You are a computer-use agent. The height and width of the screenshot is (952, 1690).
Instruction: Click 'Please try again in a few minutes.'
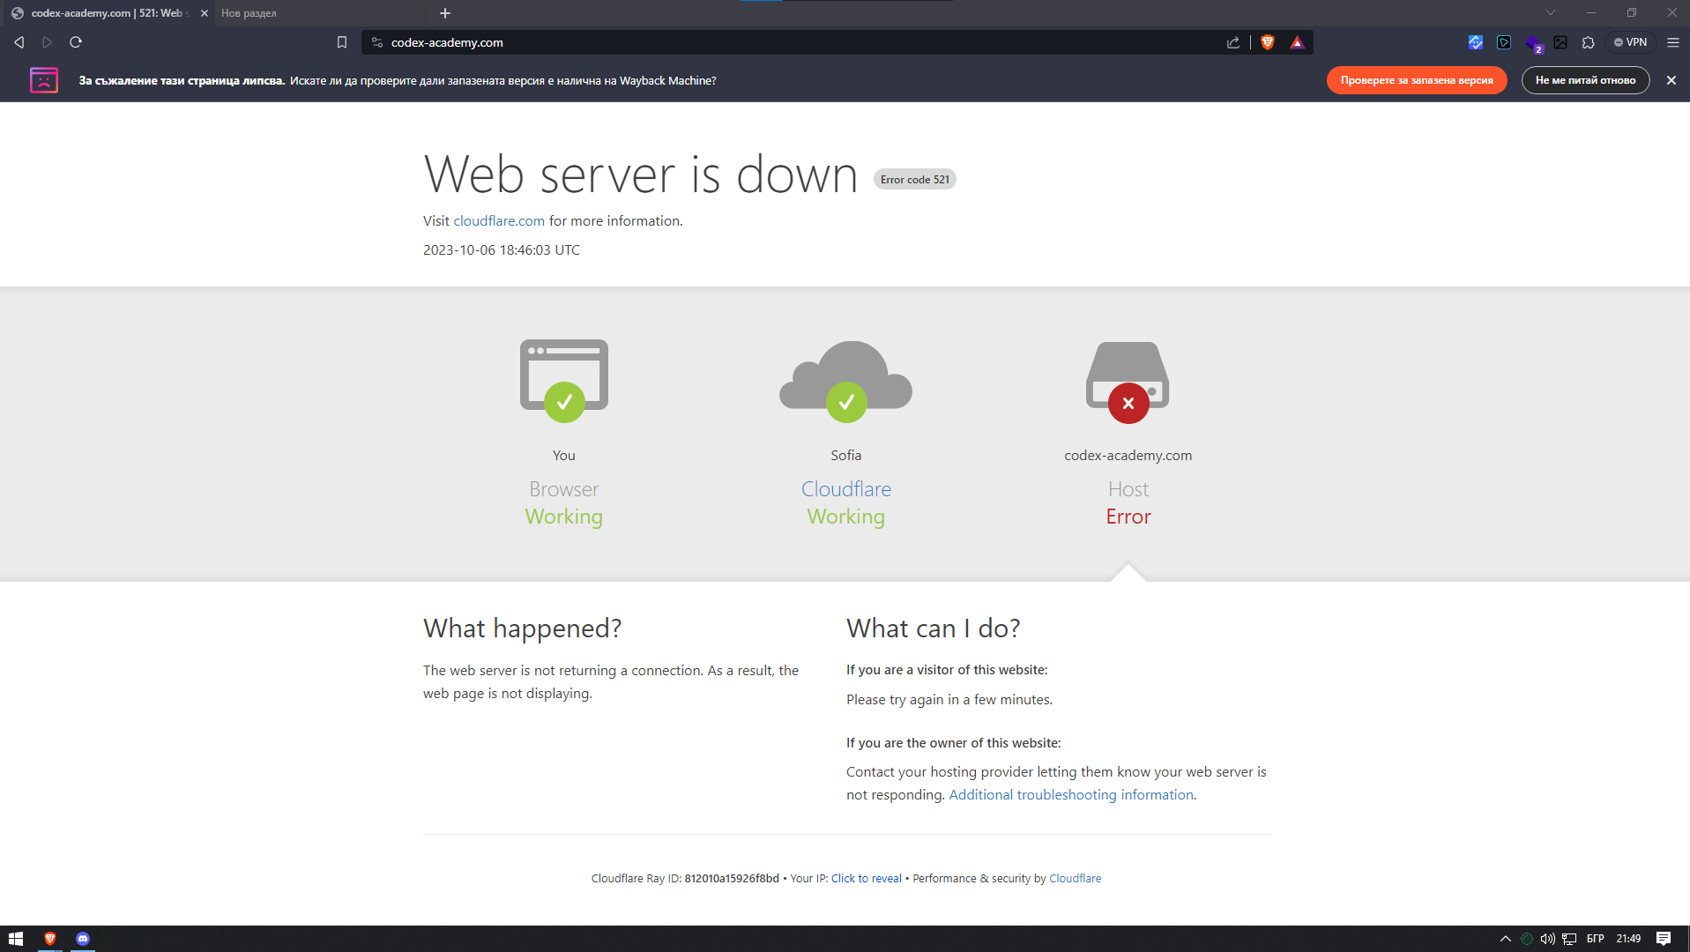pos(949,700)
